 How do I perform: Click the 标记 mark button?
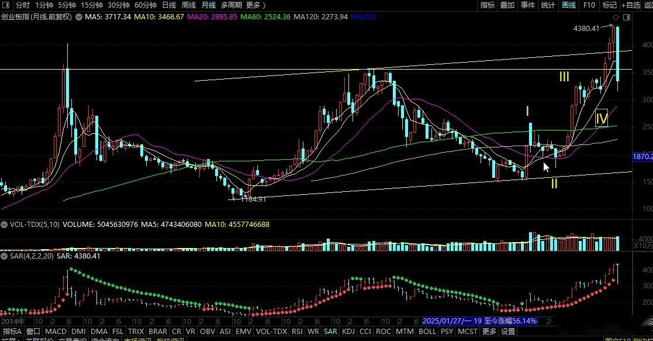coord(609,5)
